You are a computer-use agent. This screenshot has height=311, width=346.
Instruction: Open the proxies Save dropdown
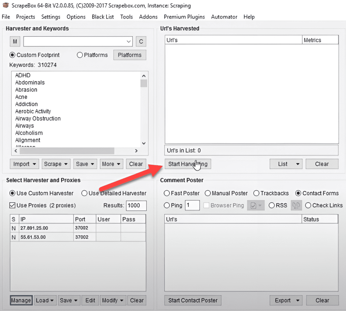pyautogui.click(x=69, y=301)
